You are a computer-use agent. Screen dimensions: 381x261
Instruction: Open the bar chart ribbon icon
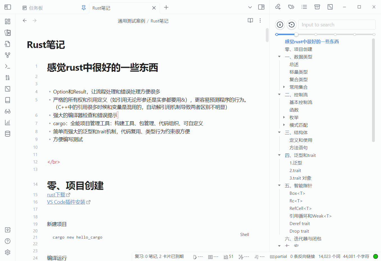[8, 122]
